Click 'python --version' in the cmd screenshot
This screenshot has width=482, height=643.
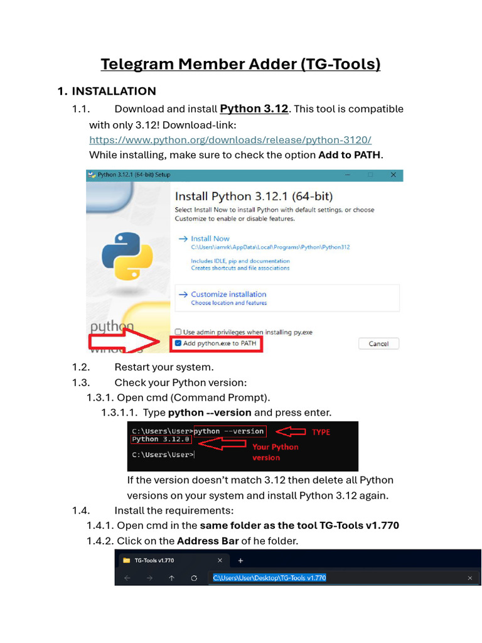(x=228, y=431)
